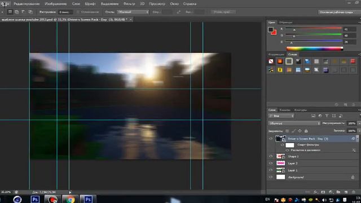Create new adjustment layer icon
Screen dimensions: 361x203
point(331,192)
